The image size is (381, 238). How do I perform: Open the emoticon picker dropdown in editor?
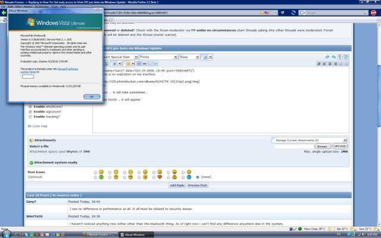click(x=133, y=64)
